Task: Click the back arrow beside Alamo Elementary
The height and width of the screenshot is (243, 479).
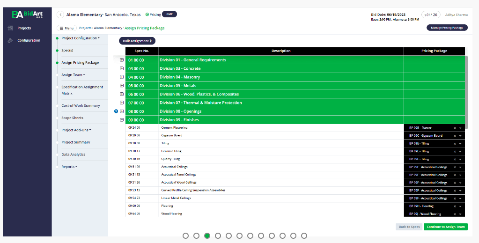Action: [x=60, y=15]
